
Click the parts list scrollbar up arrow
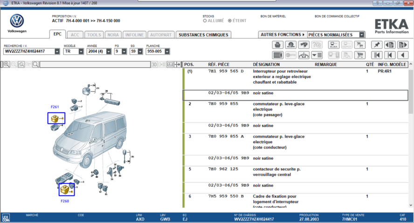411,64
